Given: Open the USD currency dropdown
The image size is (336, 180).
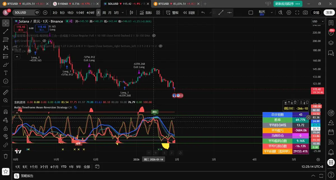Looking at the screenshot, I should pyautogui.click(x=318, y=22).
